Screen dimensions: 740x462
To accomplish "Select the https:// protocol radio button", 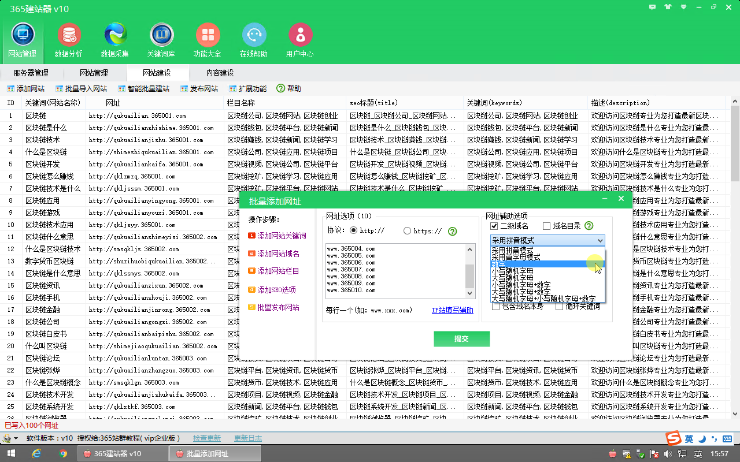I will [408, 231].
